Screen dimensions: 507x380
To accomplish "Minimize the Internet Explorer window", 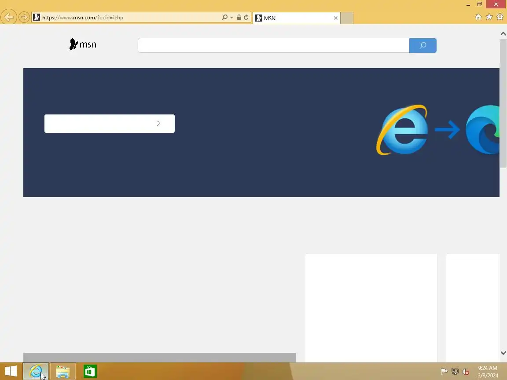I will 468,4.
